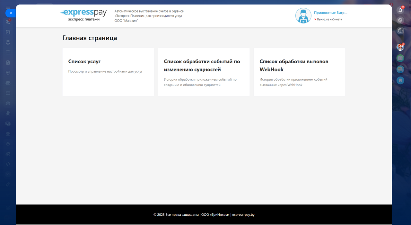Open the spiral icon below the notification bell
Viewport: 411px width, 225px height.
(400, 20)
